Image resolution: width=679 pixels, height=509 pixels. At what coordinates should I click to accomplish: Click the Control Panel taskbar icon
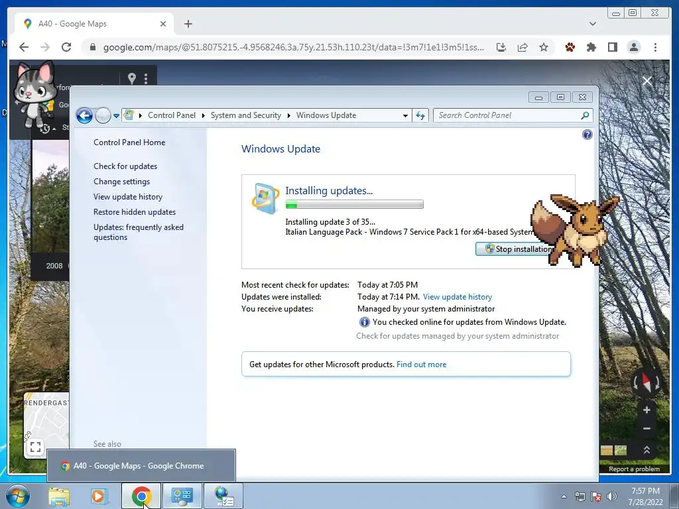182,496
